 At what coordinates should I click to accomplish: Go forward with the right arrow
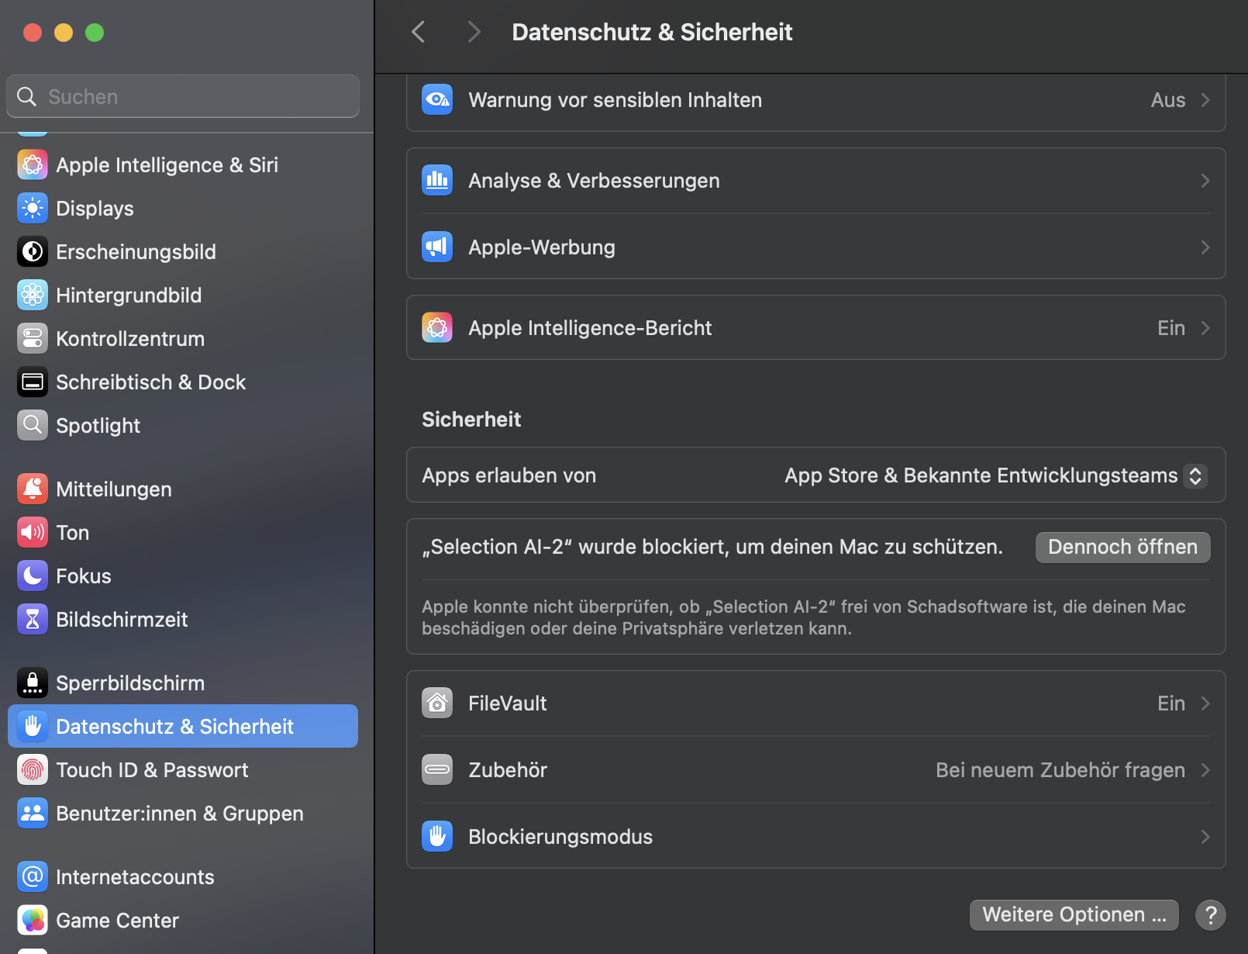point(474,32)
